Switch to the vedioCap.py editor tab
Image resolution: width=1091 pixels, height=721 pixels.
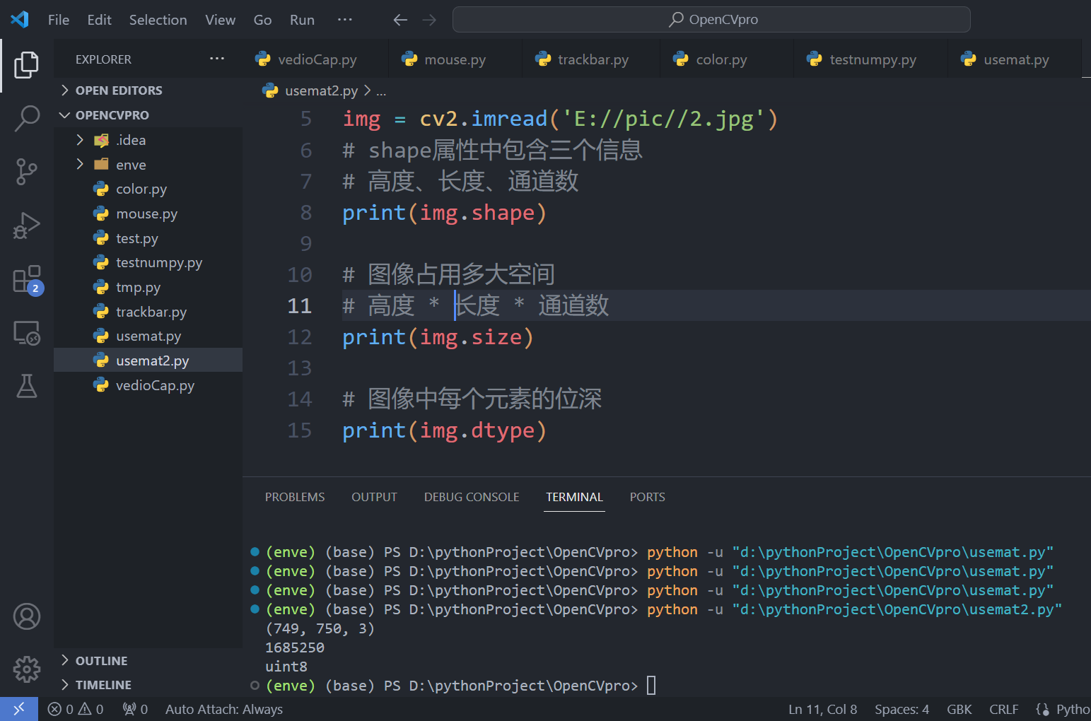coord(315,59)
